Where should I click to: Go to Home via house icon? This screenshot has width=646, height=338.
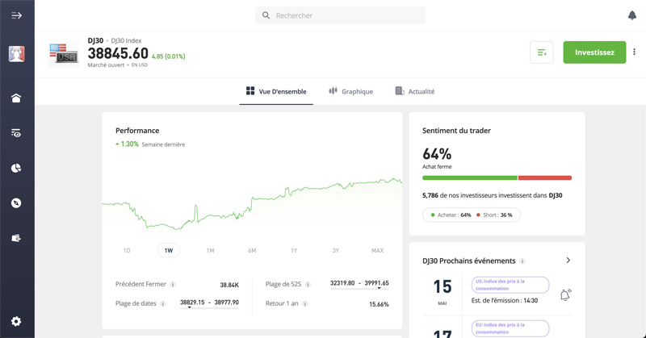tap(16, 98)
